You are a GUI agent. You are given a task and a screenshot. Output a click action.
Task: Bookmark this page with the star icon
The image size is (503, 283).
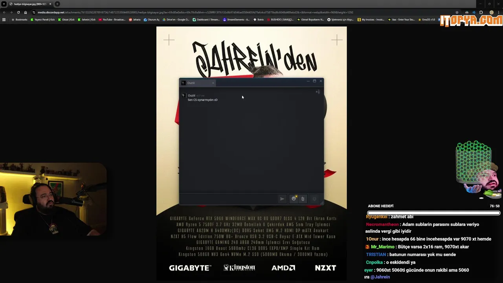(x=457, y=12)
